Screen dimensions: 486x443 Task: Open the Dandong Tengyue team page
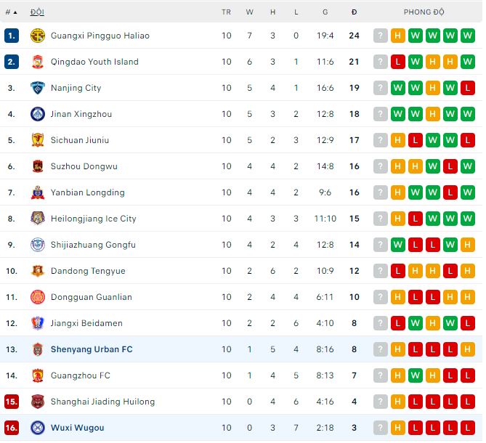pyautogui.click(x=88, y=271)
